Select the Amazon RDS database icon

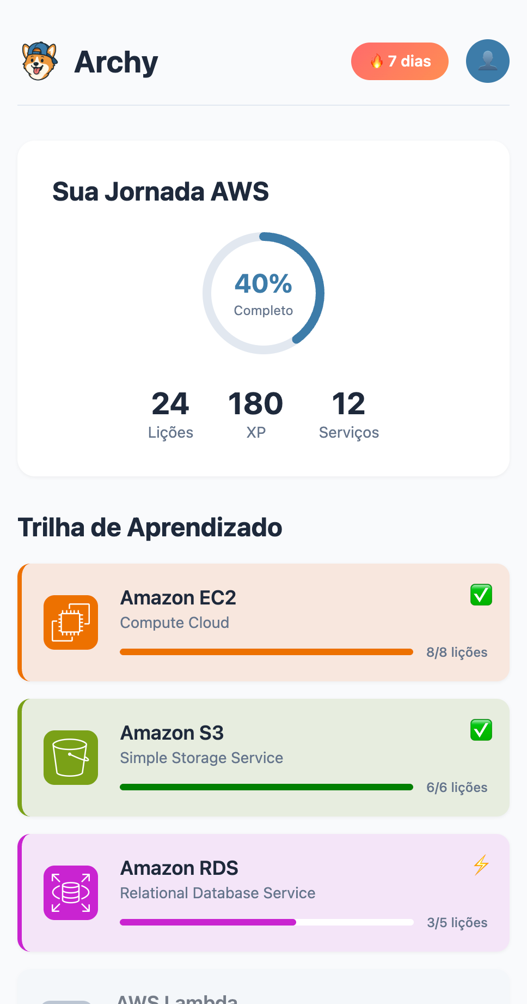pos(71,893)
